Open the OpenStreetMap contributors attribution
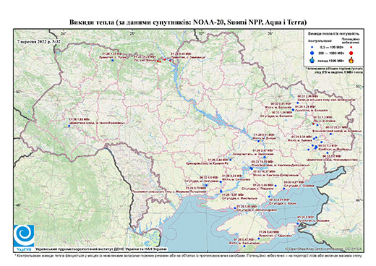This screenshot has height=266, width=376. (324, 249)
